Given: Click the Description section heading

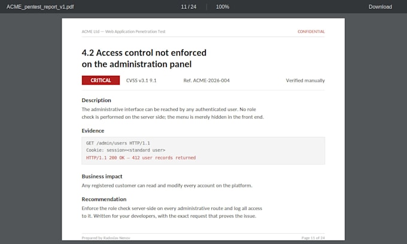Looking at the screenshot, I should pos(96,100).
